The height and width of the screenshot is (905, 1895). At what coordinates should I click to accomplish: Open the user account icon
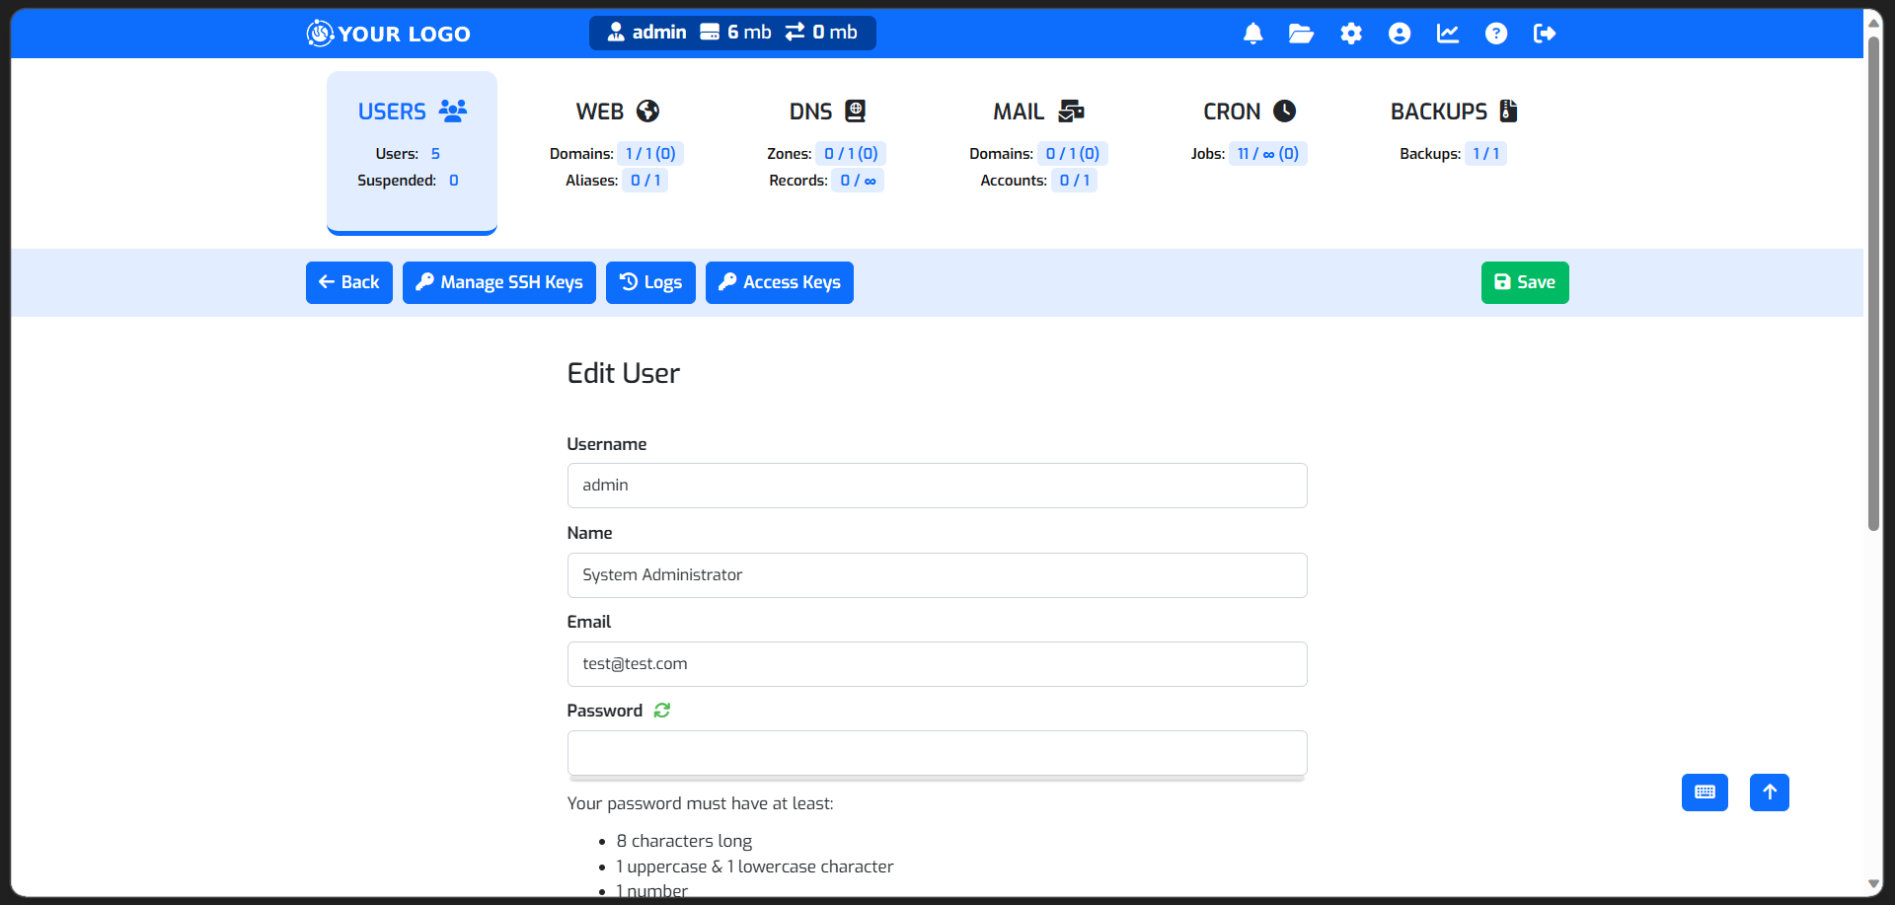pyautogui.click(x=1399, y=33)
